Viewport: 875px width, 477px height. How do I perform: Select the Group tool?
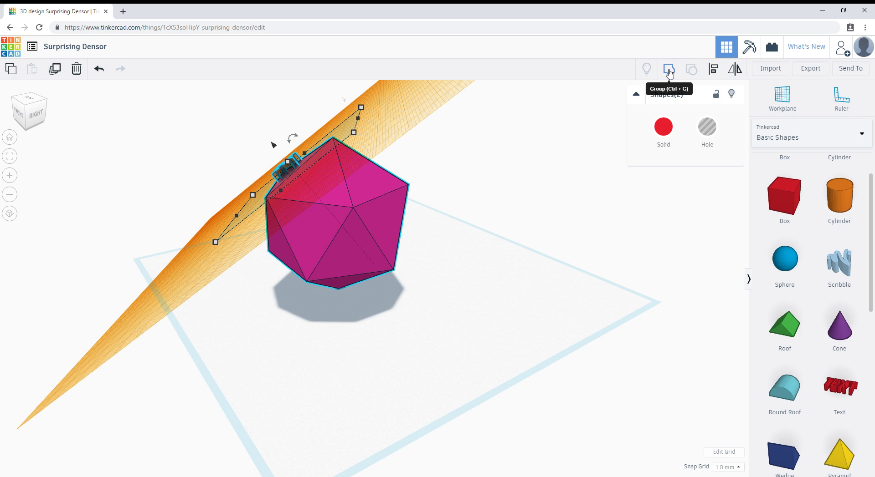point(669,69)
